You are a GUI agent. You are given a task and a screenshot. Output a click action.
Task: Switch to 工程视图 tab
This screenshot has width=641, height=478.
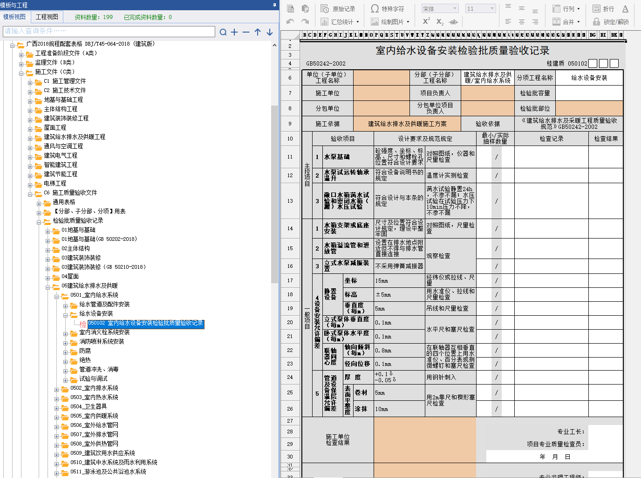47,17
